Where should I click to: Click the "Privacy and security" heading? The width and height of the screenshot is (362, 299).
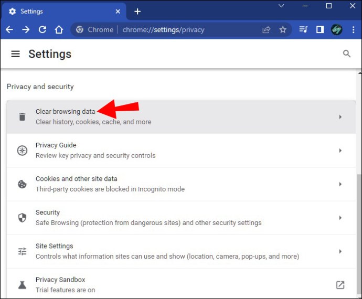tap(40, 87)
